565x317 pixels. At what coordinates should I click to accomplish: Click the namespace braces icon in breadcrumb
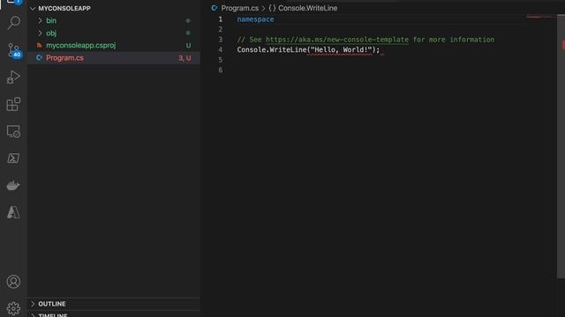(272, 8)
